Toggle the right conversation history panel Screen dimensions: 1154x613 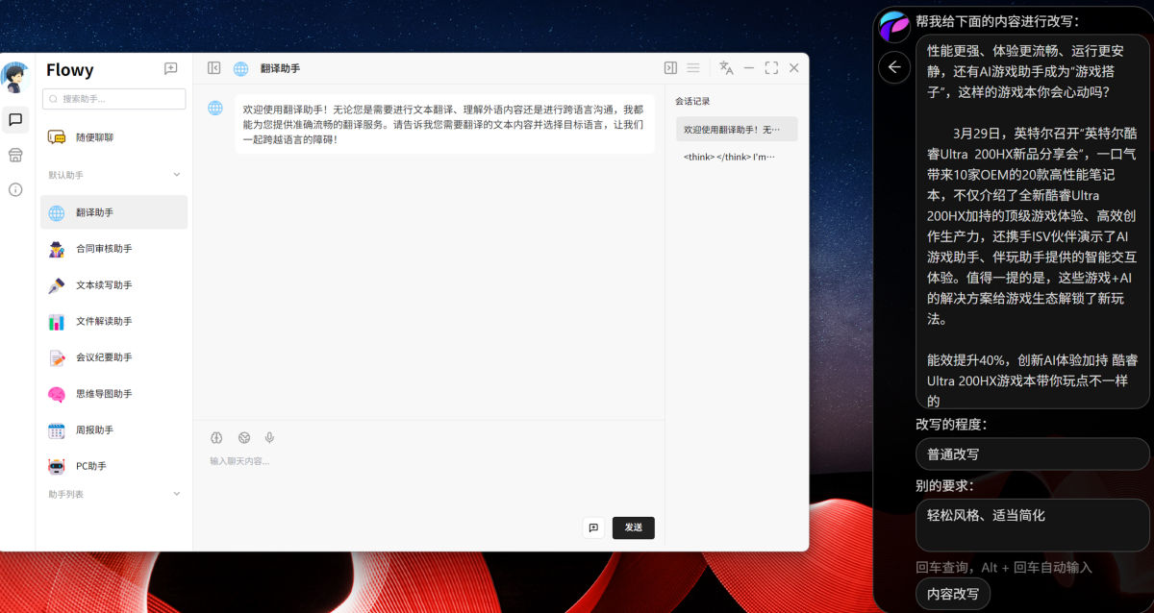click(x=670, y=68)
